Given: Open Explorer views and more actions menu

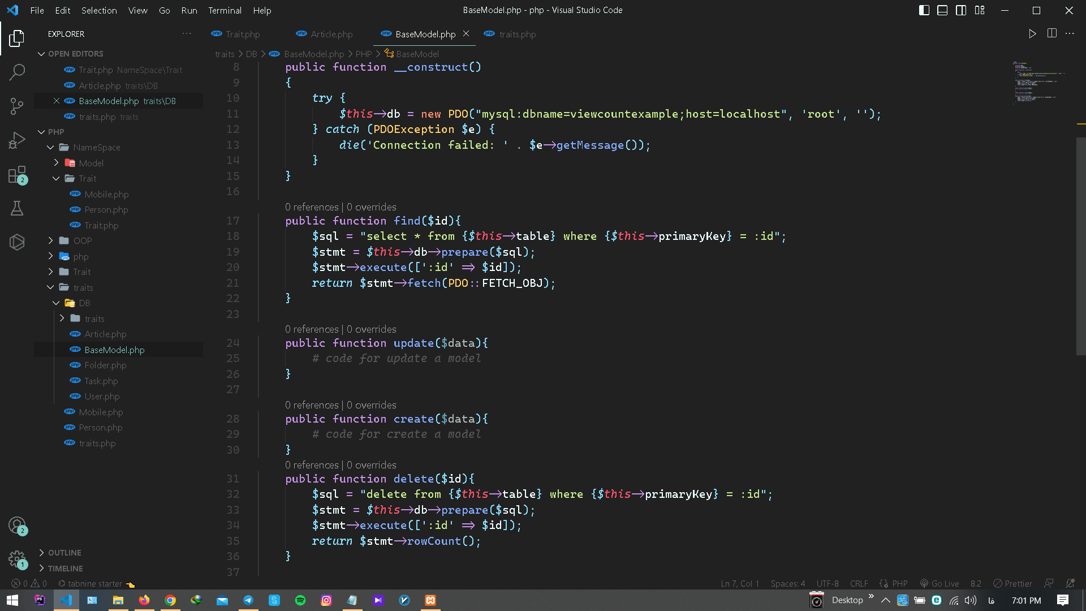Looking at the screenshot, I should click(187, 34).
